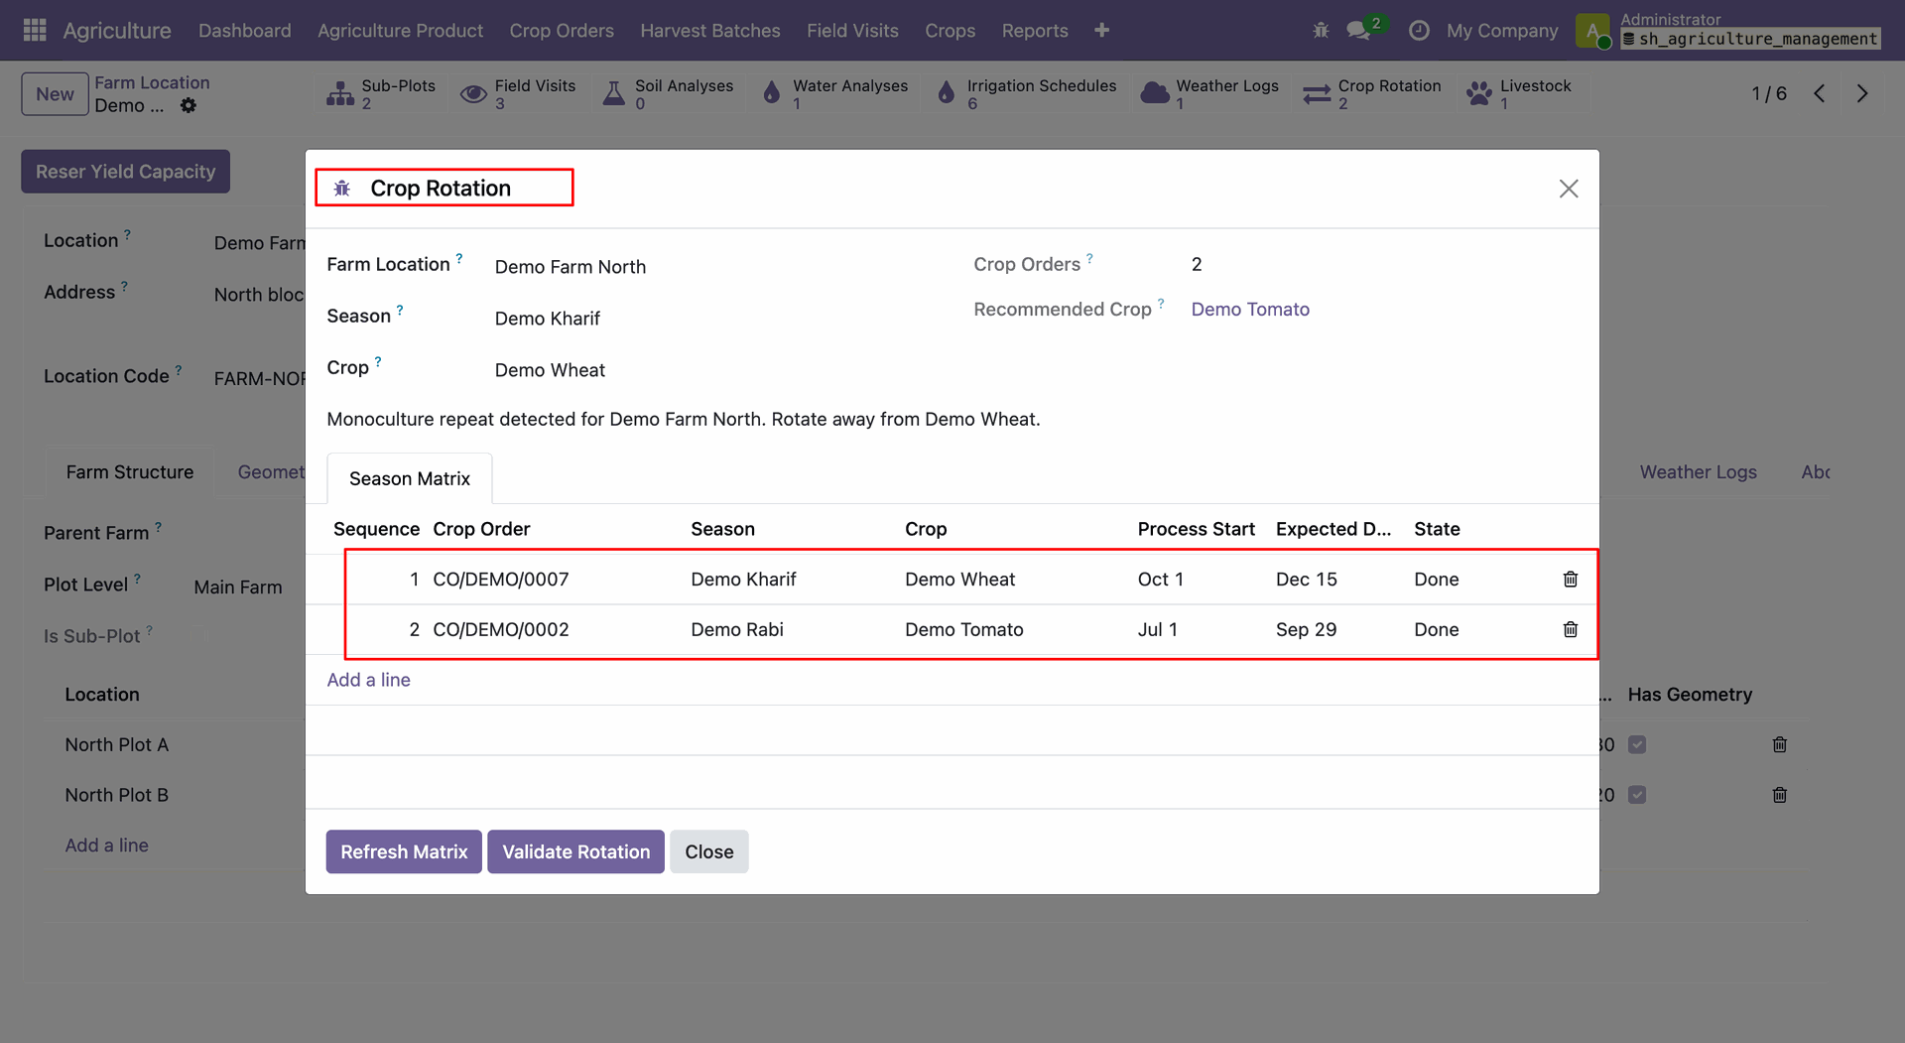1905x1043 pixels.
Task: Click Add a line in Season Matrix
Action: coord(369,680)
